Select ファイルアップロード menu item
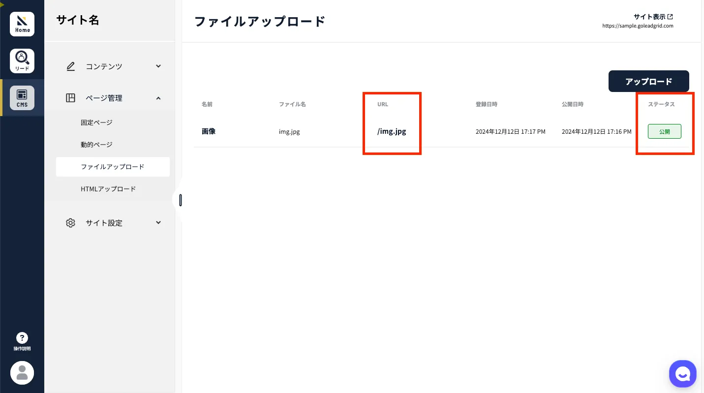This screenshot has width=704, height=393. [113, 167]
